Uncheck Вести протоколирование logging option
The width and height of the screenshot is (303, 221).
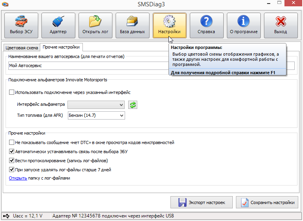click(x=11, y=161)
